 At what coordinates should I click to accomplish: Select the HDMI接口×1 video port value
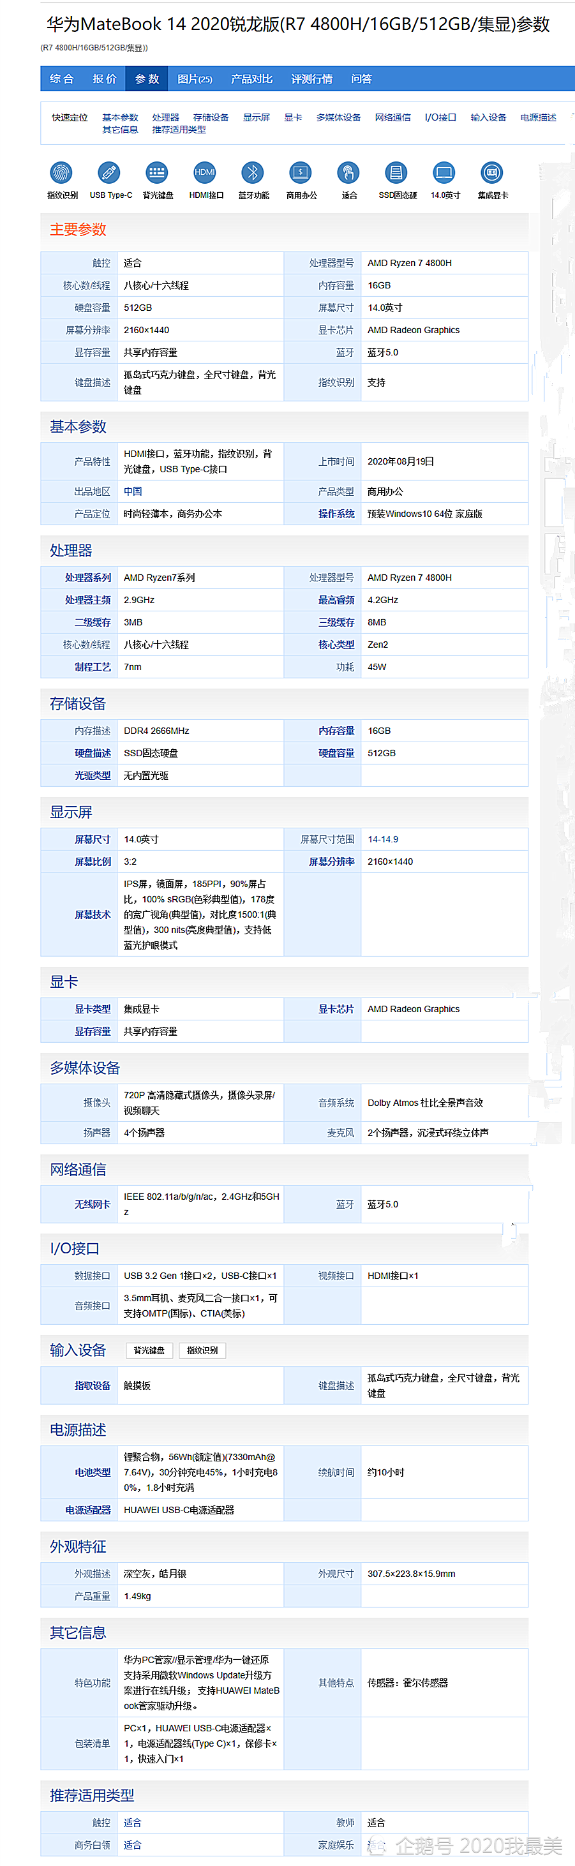coord(392,1276)
